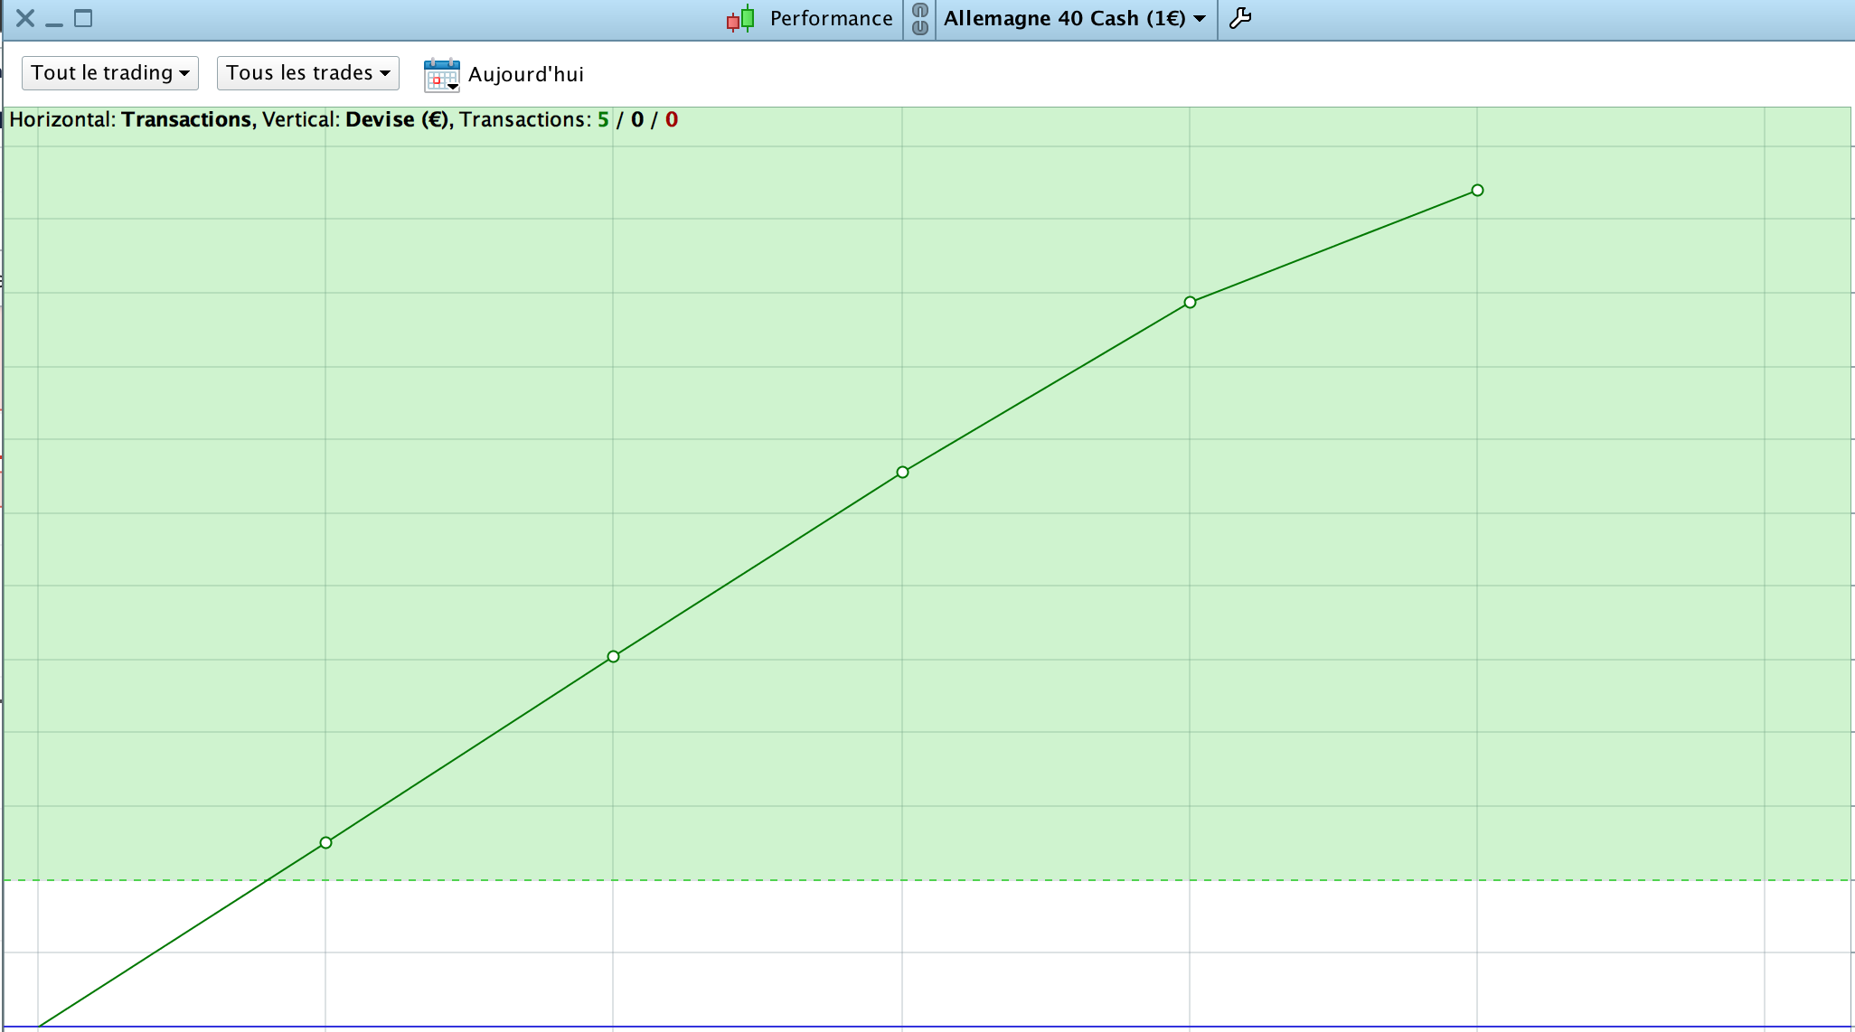The width and height of the screenshot is (1855, 1032).
Task: Open the Allemagne 40 Cash instrument dropdown
Action: pyautogui.click(x=1074, y=18)
